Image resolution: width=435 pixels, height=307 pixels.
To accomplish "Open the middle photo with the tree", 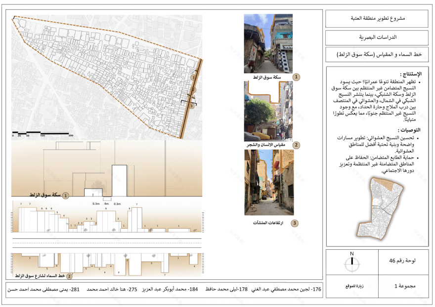I will pyautogui.click(x=268, y=111).
